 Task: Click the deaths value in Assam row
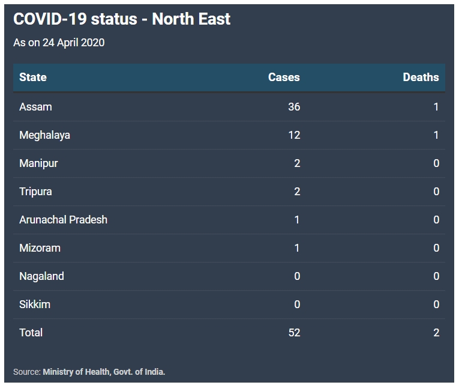tap(436, 107)
